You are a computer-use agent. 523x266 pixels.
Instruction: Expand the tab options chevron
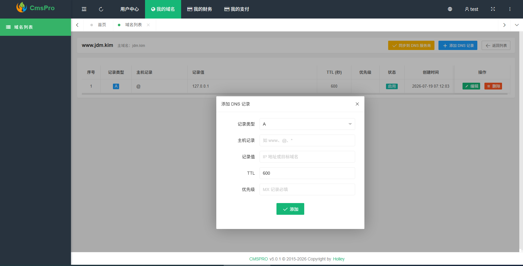[x=517, y=25]
